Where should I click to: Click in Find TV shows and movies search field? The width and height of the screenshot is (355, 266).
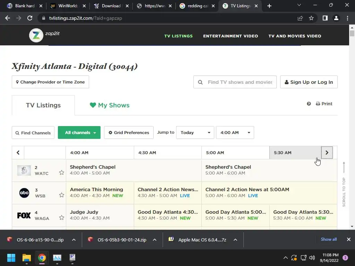pyautogui.click(x=235, y=82)
